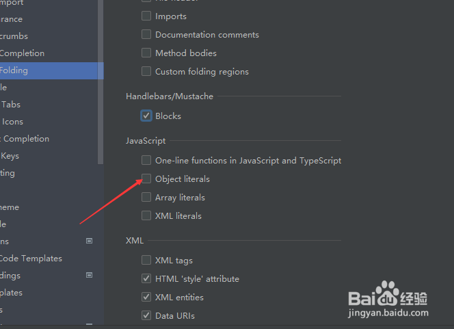Enable Object literals folding checkbox
The width and height of the screenshot is (454, 329).
tap(146, 179)
